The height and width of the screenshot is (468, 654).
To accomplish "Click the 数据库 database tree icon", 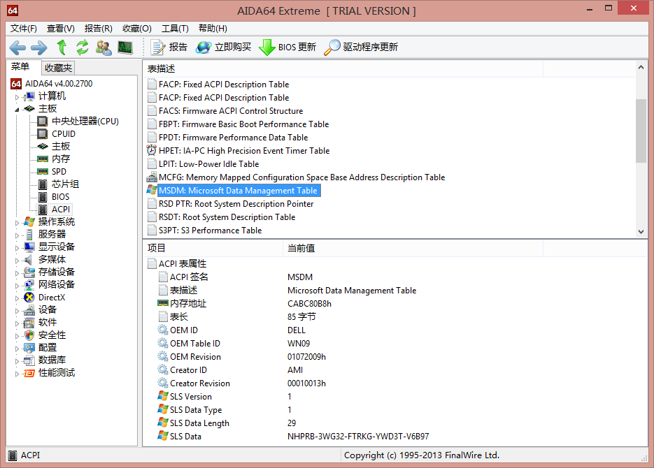I will point(29,360).
